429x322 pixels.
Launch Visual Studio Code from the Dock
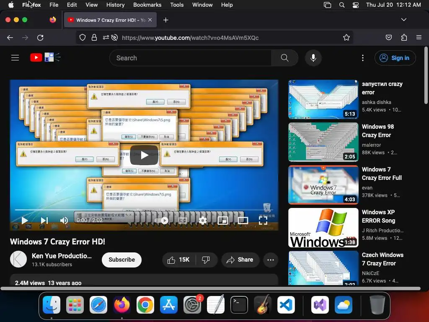286,304
